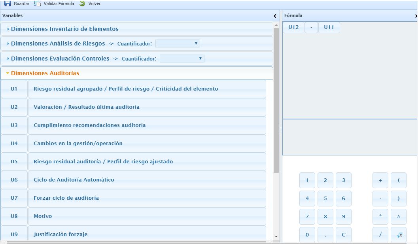Open Cuantificador dropdown for Evaluación Controles
The width and height of the screenshot is (418, 244).
pos(182,59)
